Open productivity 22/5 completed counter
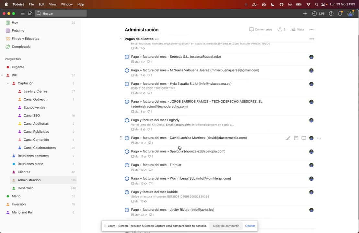Viewport: 359px width, 233px height. [318, 14]
